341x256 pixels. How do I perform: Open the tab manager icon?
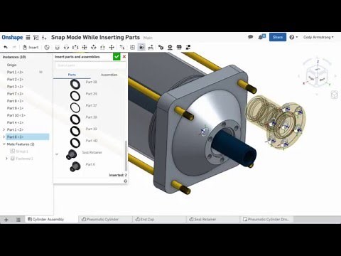[18, 220]
